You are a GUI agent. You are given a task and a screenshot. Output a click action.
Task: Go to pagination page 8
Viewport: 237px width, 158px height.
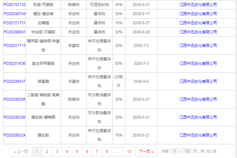coord(107,152)
